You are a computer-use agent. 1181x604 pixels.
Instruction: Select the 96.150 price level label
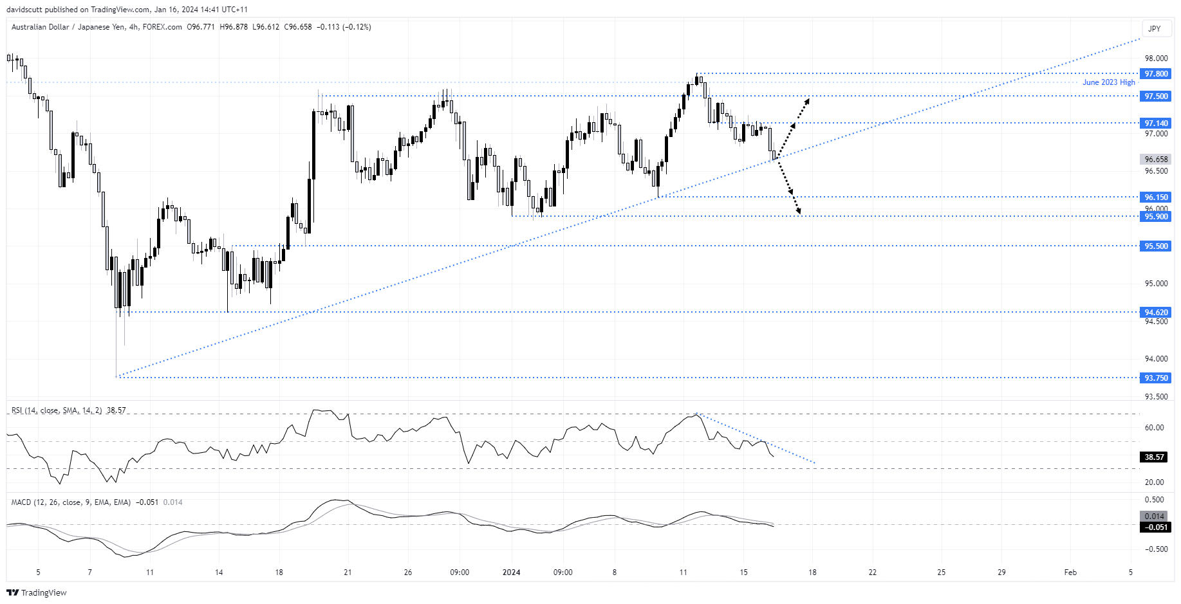(1156, 197)
